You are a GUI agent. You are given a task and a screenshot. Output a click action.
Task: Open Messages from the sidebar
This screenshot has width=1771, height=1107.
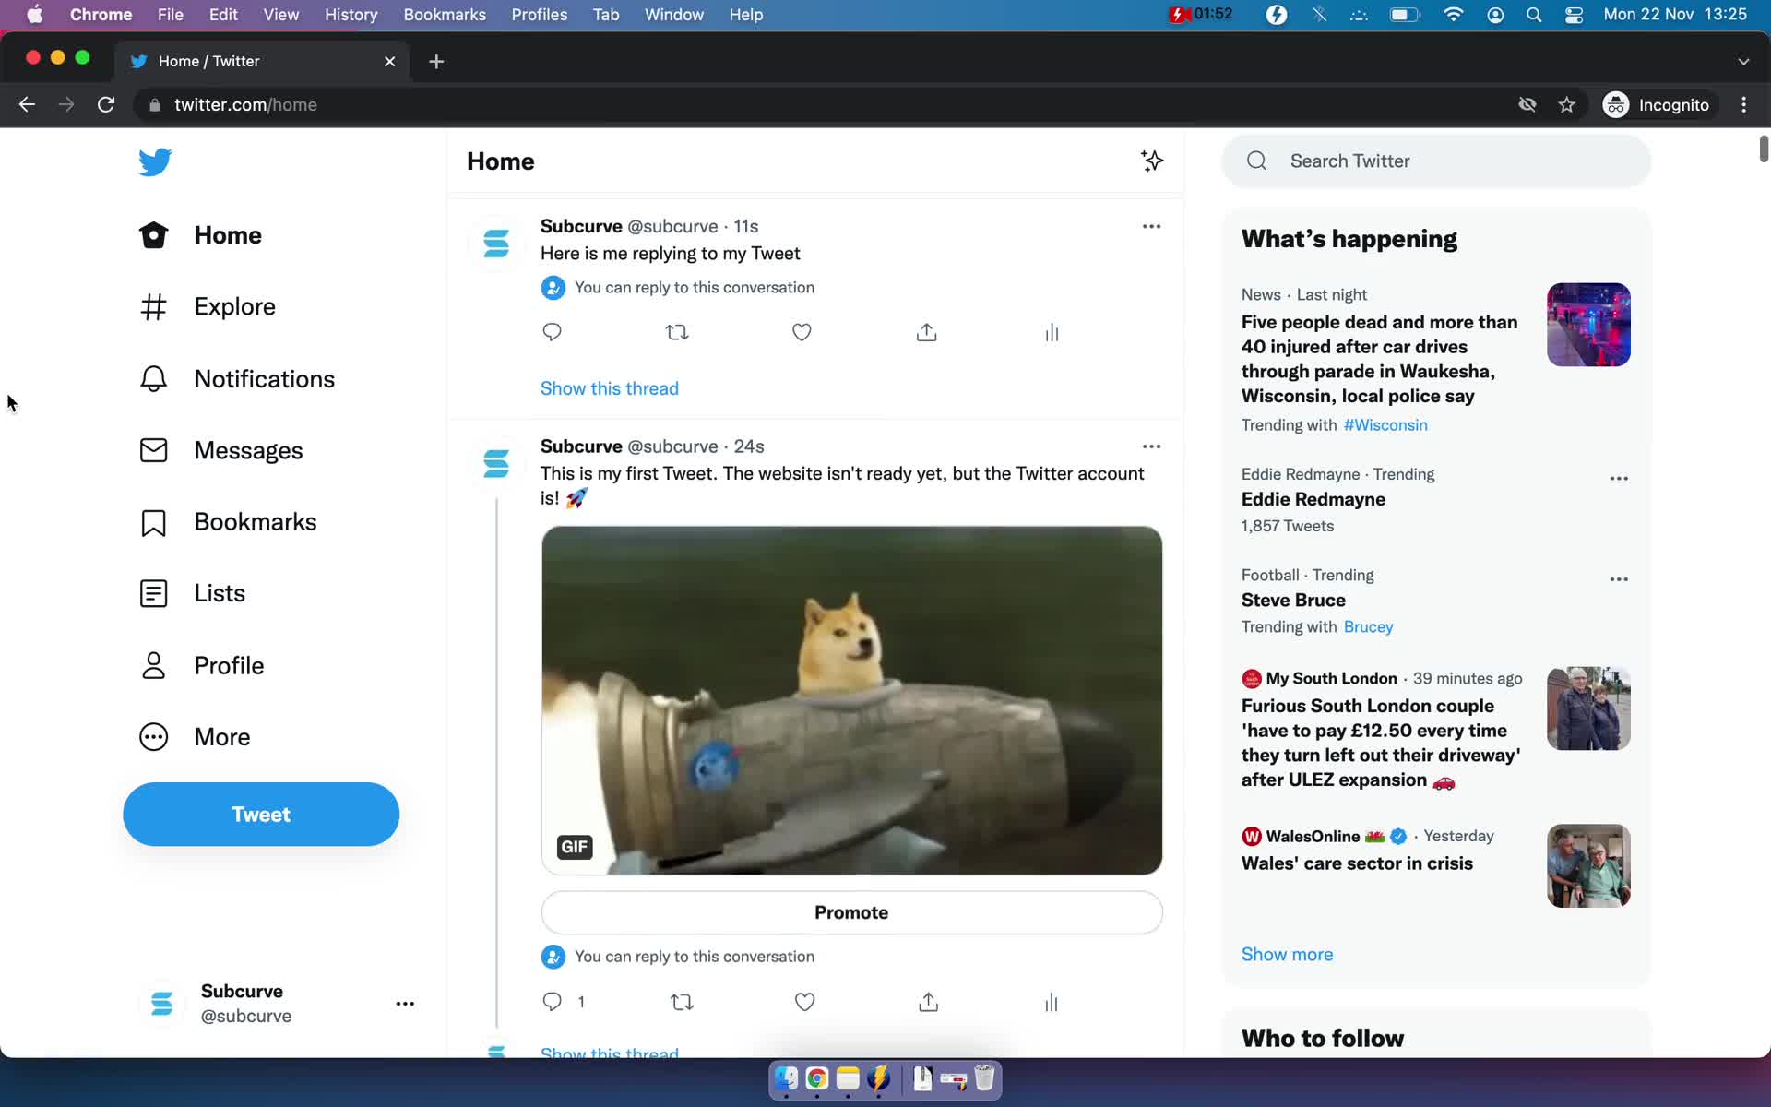pos(220,450)
